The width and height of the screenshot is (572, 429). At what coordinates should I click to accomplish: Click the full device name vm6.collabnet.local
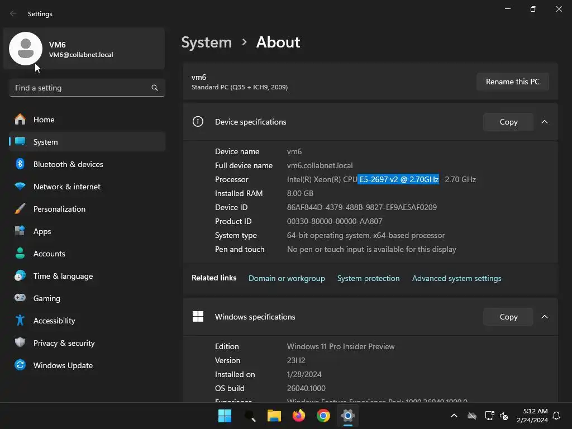(320, 165)
